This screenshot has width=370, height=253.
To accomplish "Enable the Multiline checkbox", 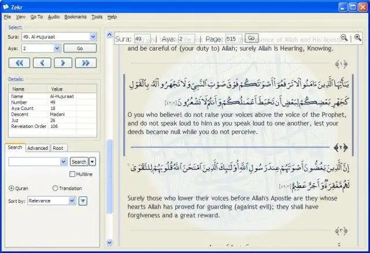I will click(72, 174).
